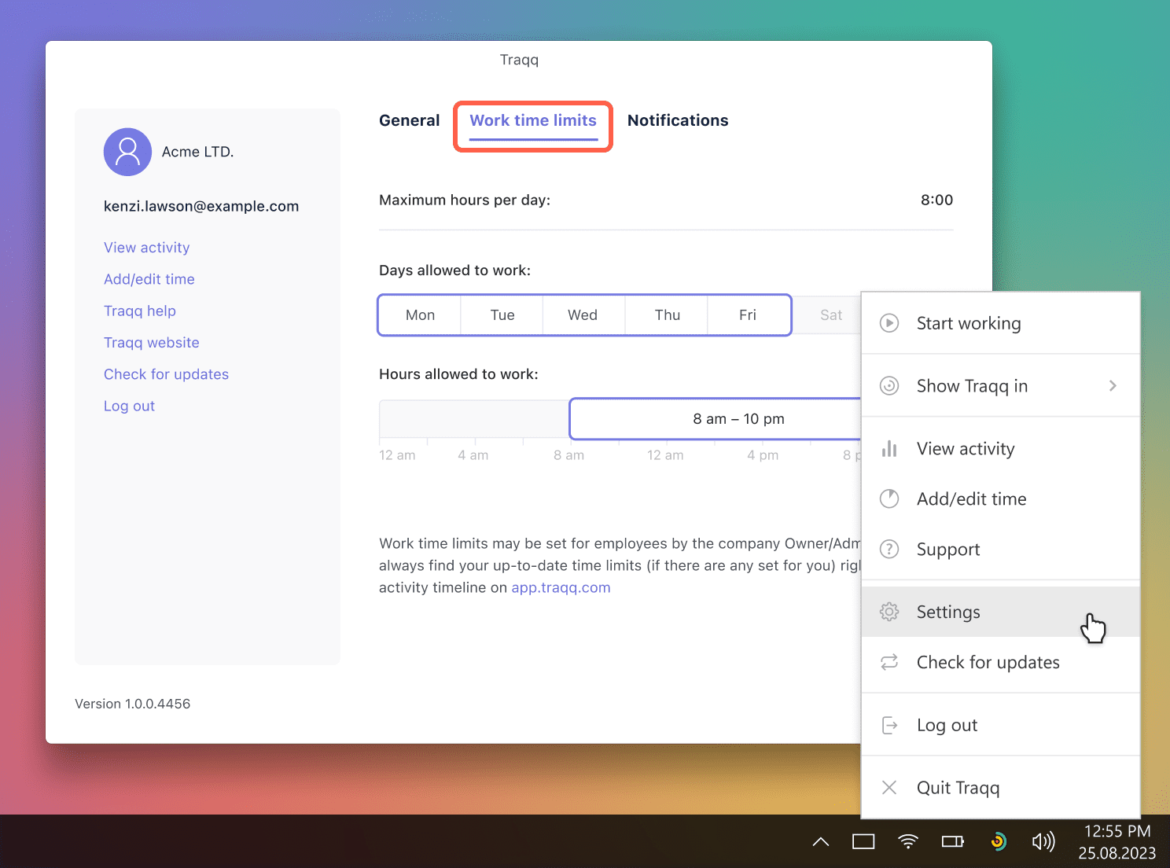Viewport: 1170px width, 868px height.
Task: Choose Check for updates in tray menu
Action: click(x=1001, y=663)
